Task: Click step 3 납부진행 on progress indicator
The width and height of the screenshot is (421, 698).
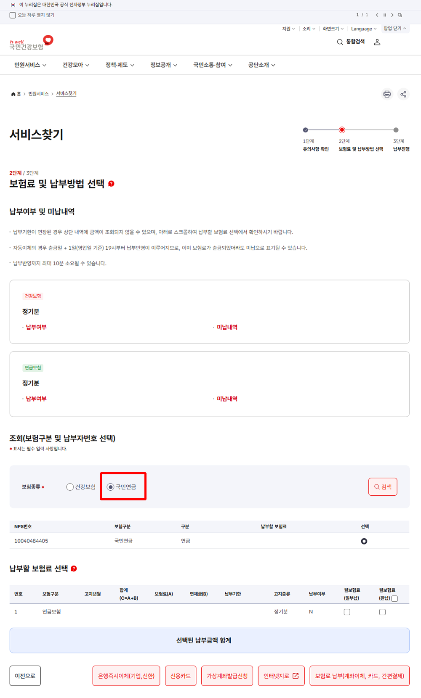Action: click(x=396, y=131)
